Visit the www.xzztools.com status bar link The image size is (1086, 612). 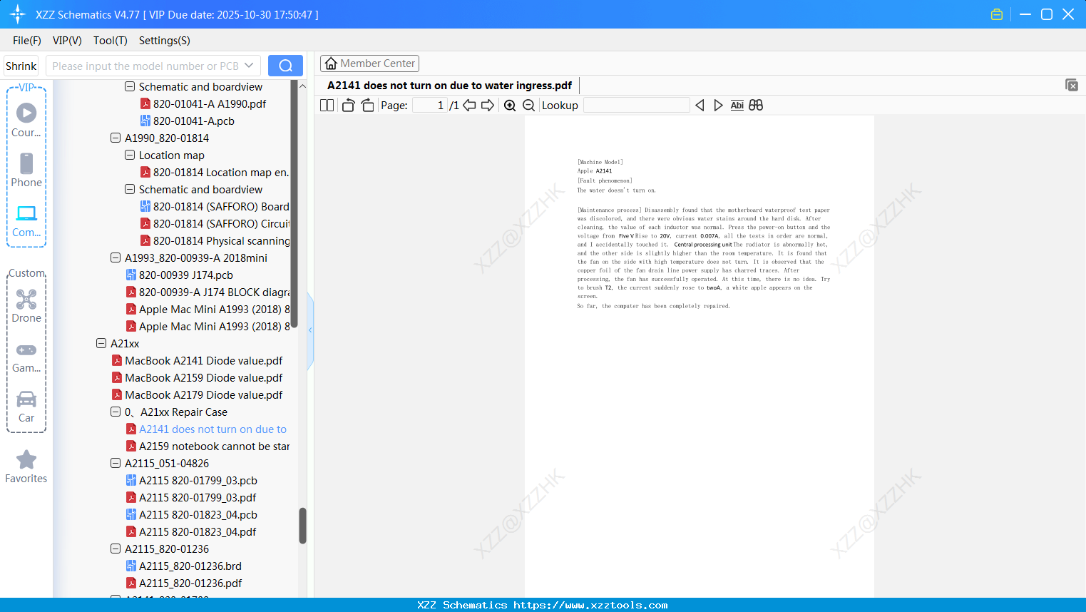click(590, 605)
